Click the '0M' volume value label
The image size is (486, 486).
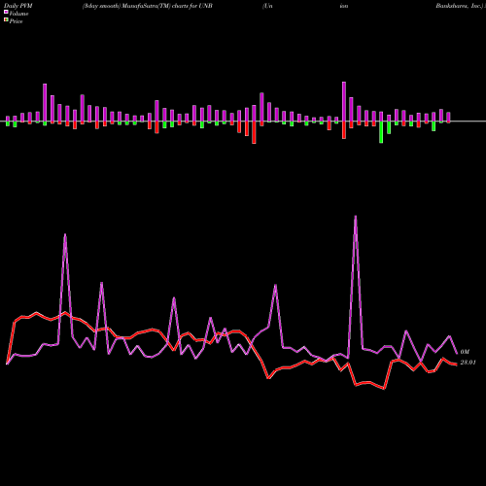465,352
